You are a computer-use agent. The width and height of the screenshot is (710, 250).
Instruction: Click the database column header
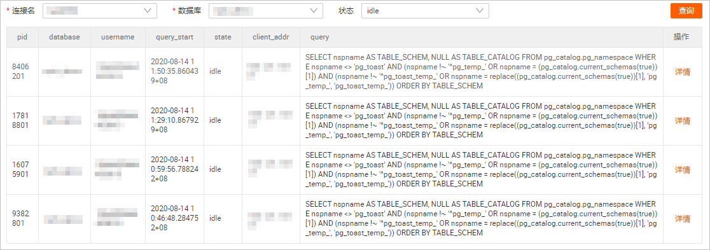click(64, 37)
